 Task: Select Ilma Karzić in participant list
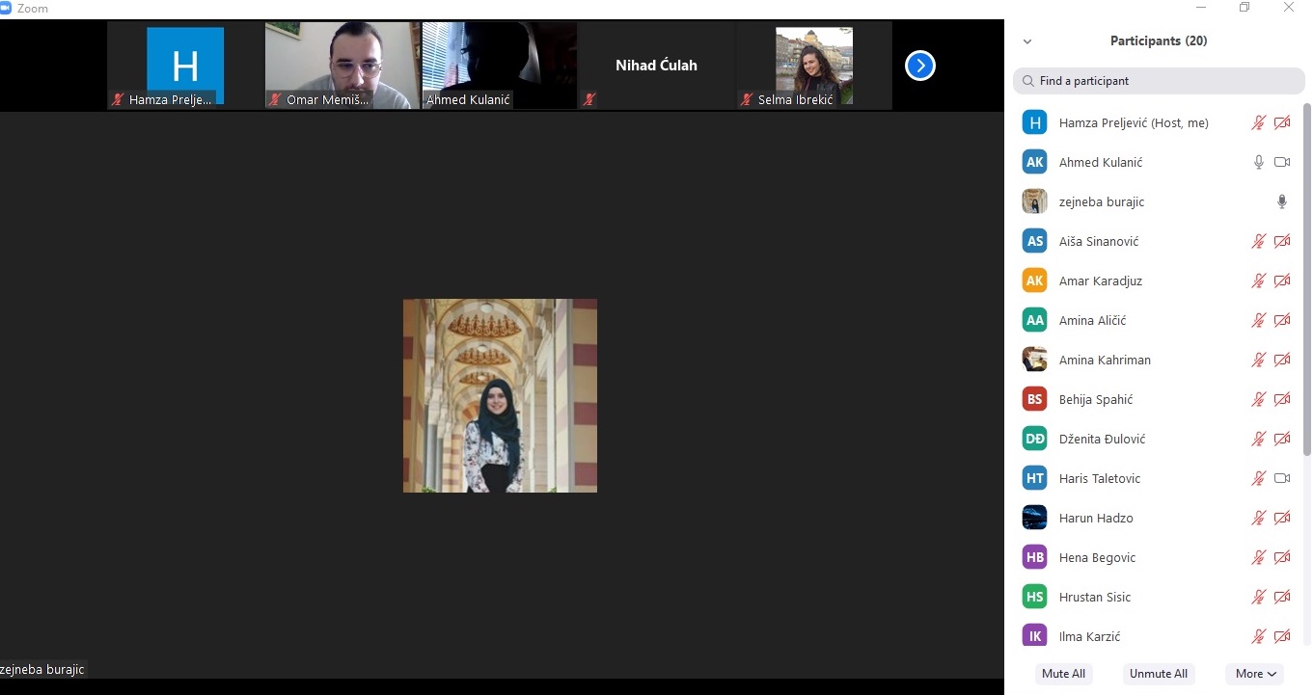[1089, 636]
